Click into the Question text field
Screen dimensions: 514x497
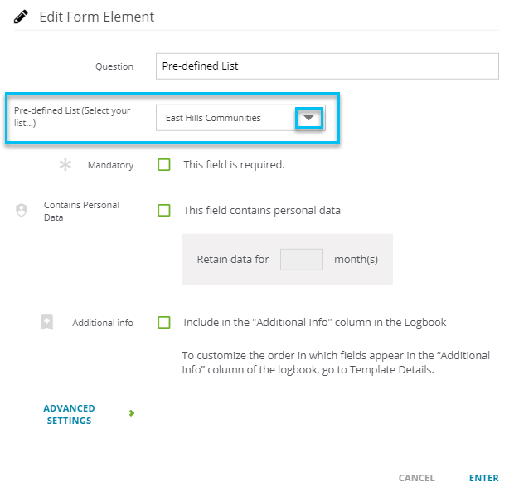(x=327, y=66)
